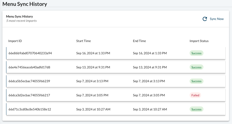Screen dimensions: 232x124
Task: Click Success badge for Sep 3 import
Action: (197, 109)
